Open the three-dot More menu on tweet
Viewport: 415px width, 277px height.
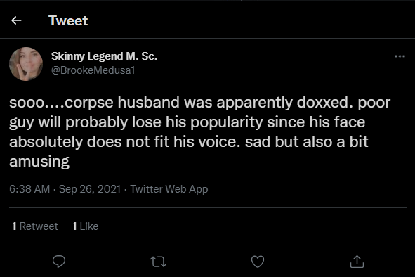(x=400, y=56)
